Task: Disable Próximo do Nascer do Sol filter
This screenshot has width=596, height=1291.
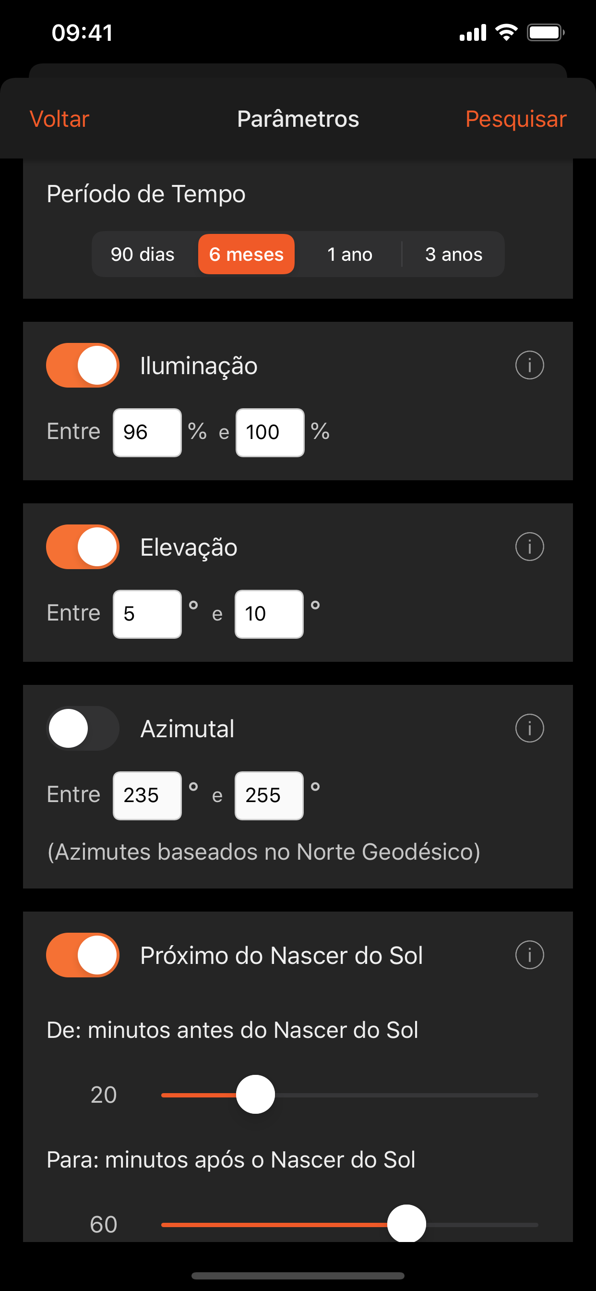Action: (x=82, y=954)
